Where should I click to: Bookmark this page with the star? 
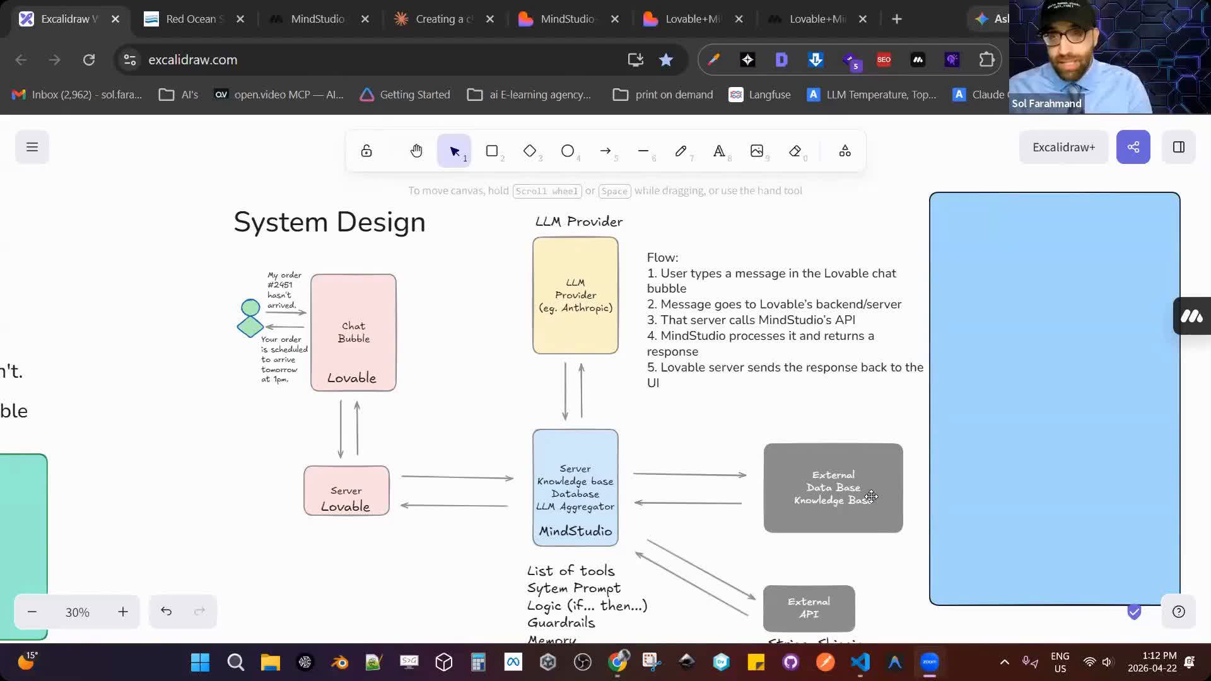point(666,60)
